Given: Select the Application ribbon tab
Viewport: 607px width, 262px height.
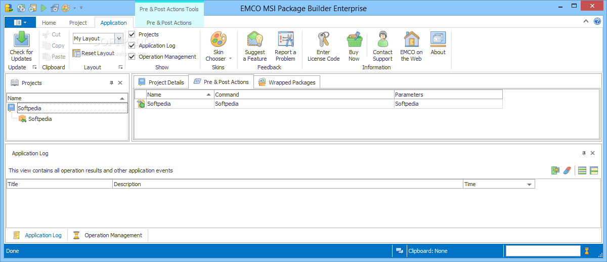Looking at the screenshot, I should pos(114,23).
